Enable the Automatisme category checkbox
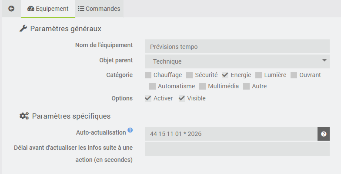The image size is (341, 174). point(153,86)
